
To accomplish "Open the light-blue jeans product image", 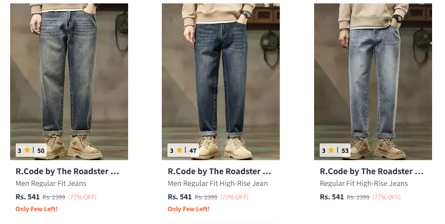I will tap(373, 82).
